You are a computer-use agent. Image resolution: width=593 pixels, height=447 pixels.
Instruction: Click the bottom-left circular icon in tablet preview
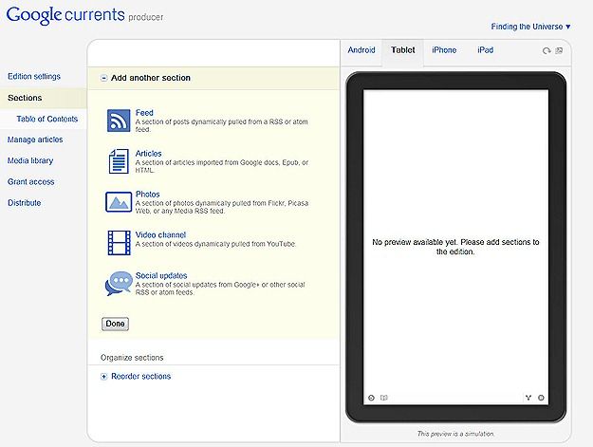coord(371,398)
